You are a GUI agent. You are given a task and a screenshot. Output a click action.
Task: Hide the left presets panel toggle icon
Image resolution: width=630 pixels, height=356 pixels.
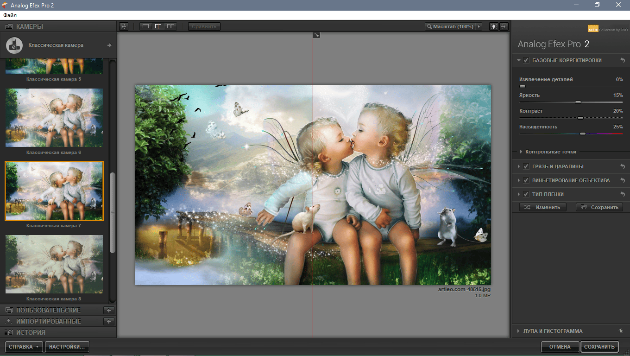click(x=123, y=26)
